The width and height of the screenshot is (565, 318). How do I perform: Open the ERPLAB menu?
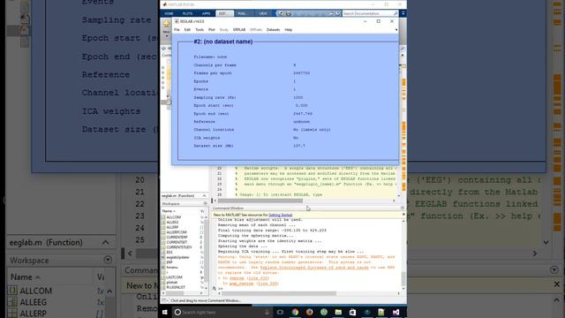tap(239, 30)
